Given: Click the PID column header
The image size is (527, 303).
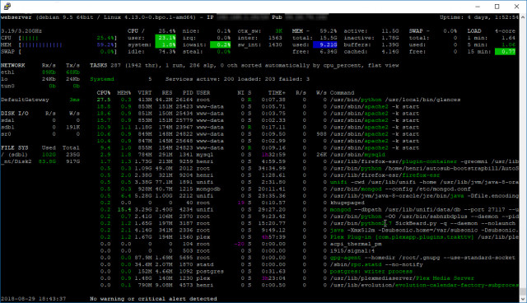Looking at the screenshot, I should [x=188, y=93].
